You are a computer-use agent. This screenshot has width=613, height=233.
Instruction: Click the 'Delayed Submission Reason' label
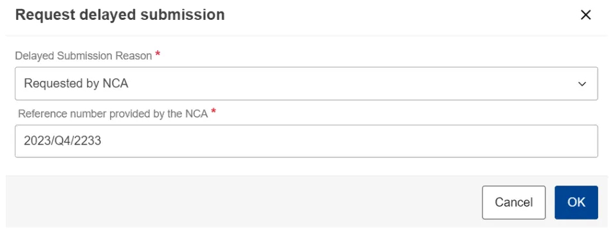coord(83,56)
